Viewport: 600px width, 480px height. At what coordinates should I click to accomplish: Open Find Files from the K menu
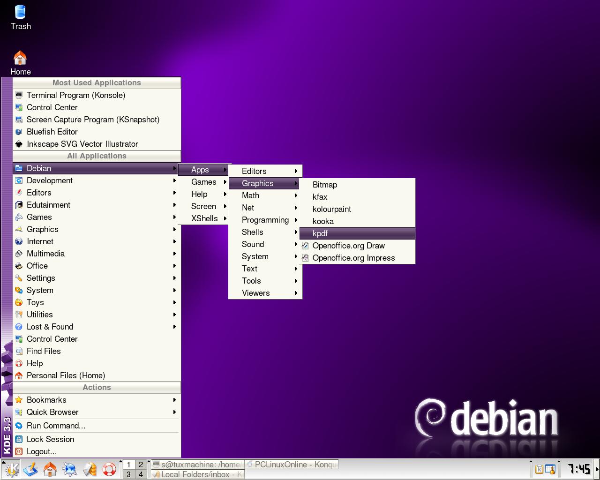[97, 351]
